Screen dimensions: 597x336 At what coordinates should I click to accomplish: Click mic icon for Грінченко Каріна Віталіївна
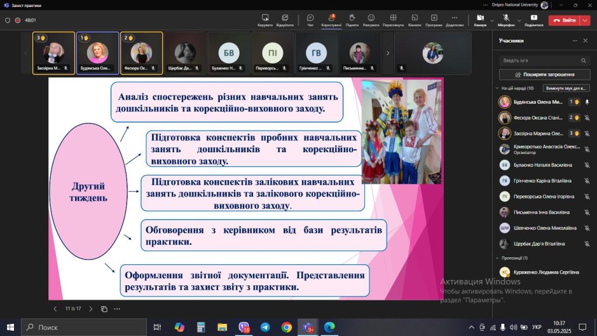pyautogui.click(x=587, y=181)
